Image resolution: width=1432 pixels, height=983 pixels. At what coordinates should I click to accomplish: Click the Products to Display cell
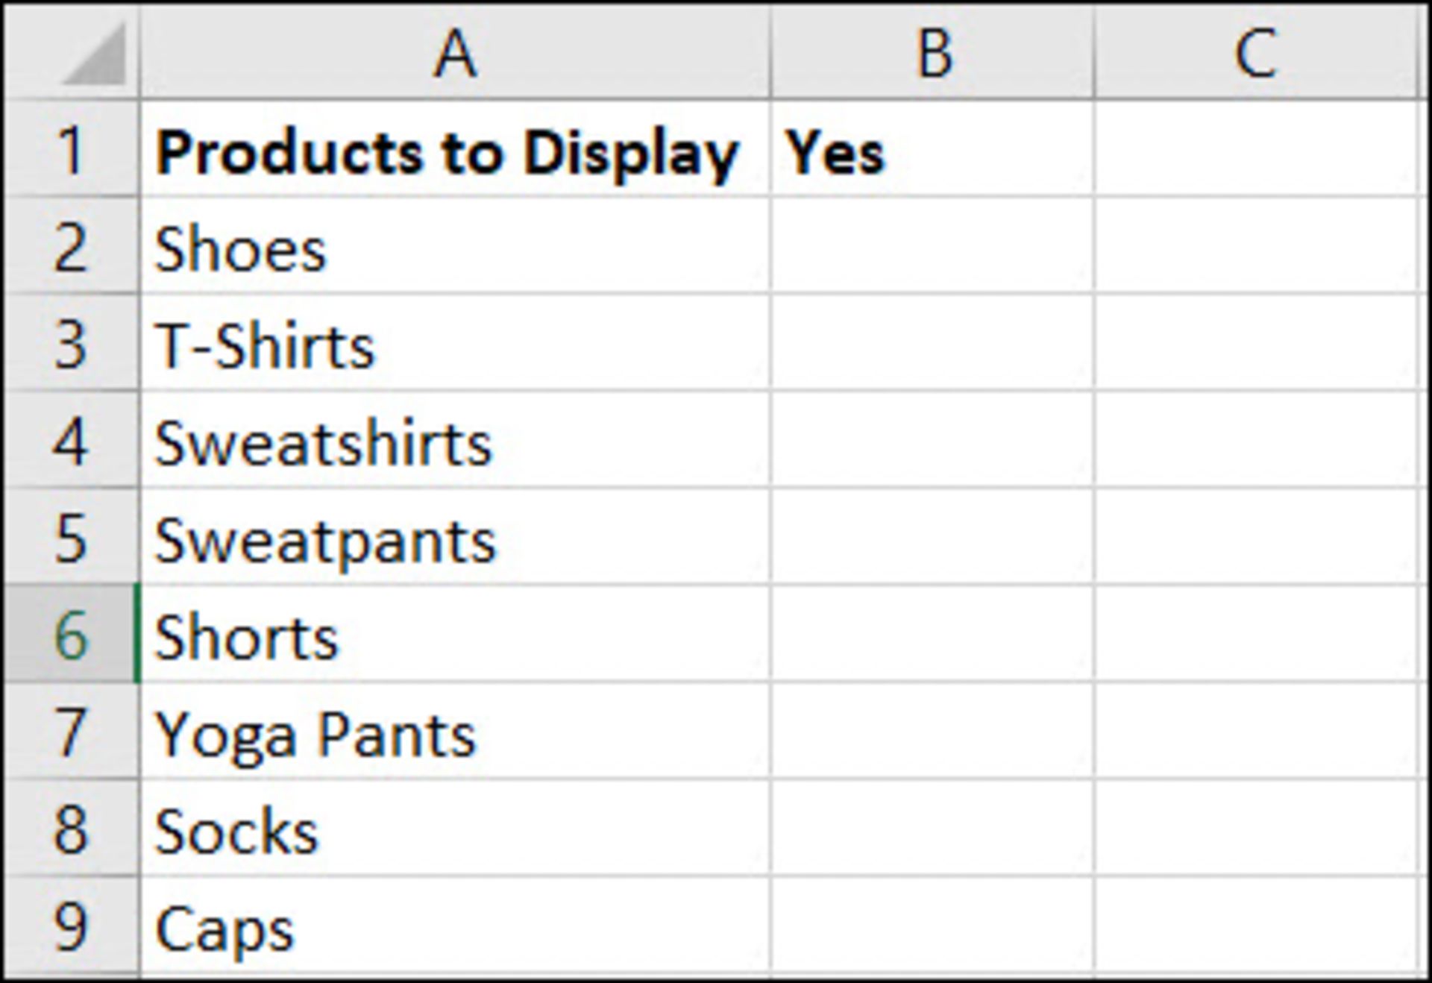(454, 148)
